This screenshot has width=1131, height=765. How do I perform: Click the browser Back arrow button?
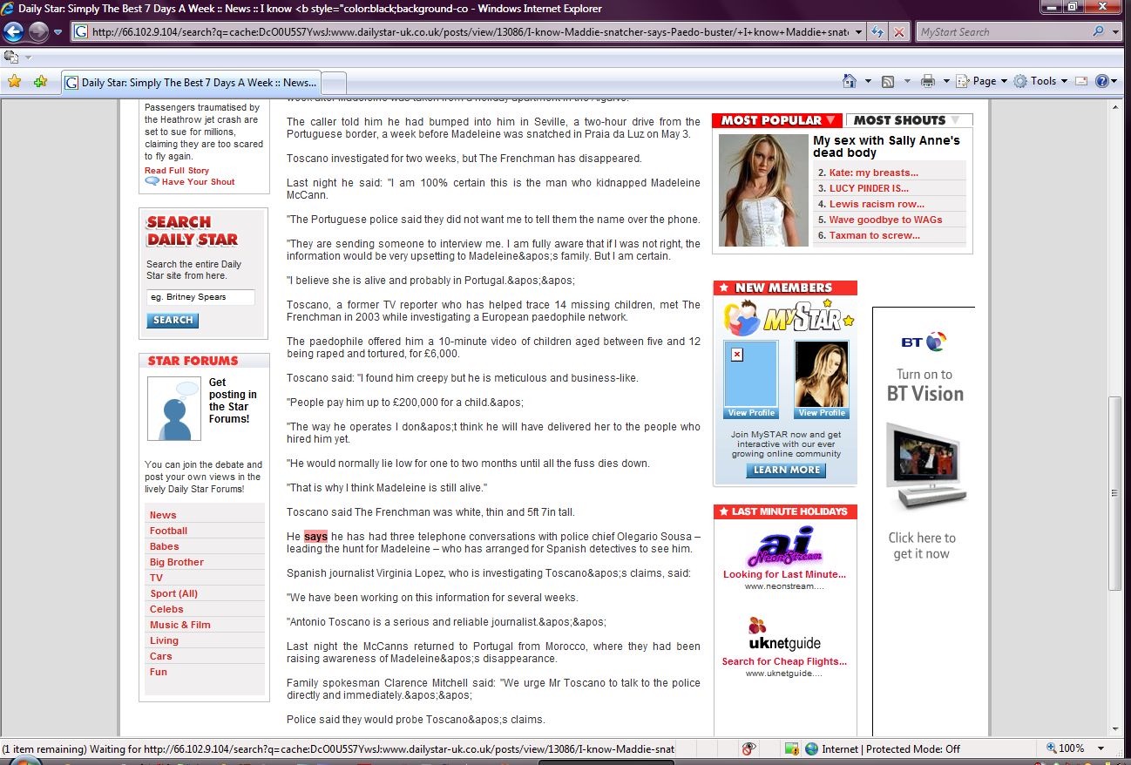pos(13,32)
